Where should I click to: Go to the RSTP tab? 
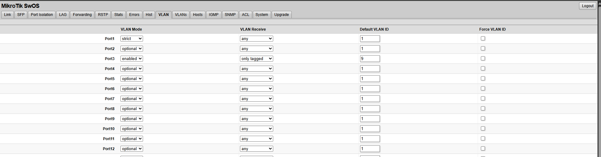pyautogui.click(x=103, y=15)
